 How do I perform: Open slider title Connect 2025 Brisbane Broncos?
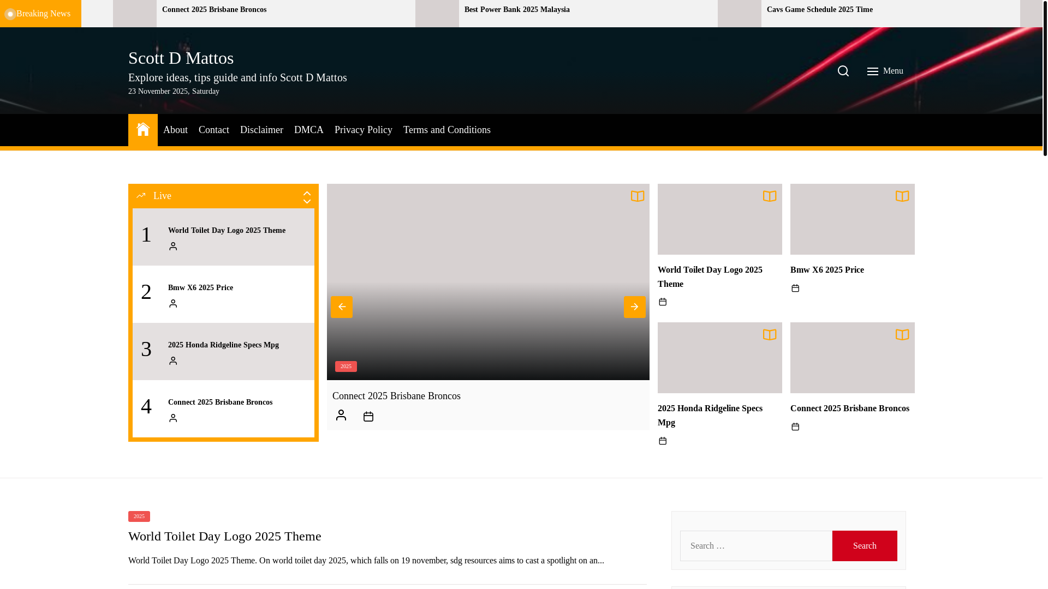pyautogui.click(x=396, y=396)
